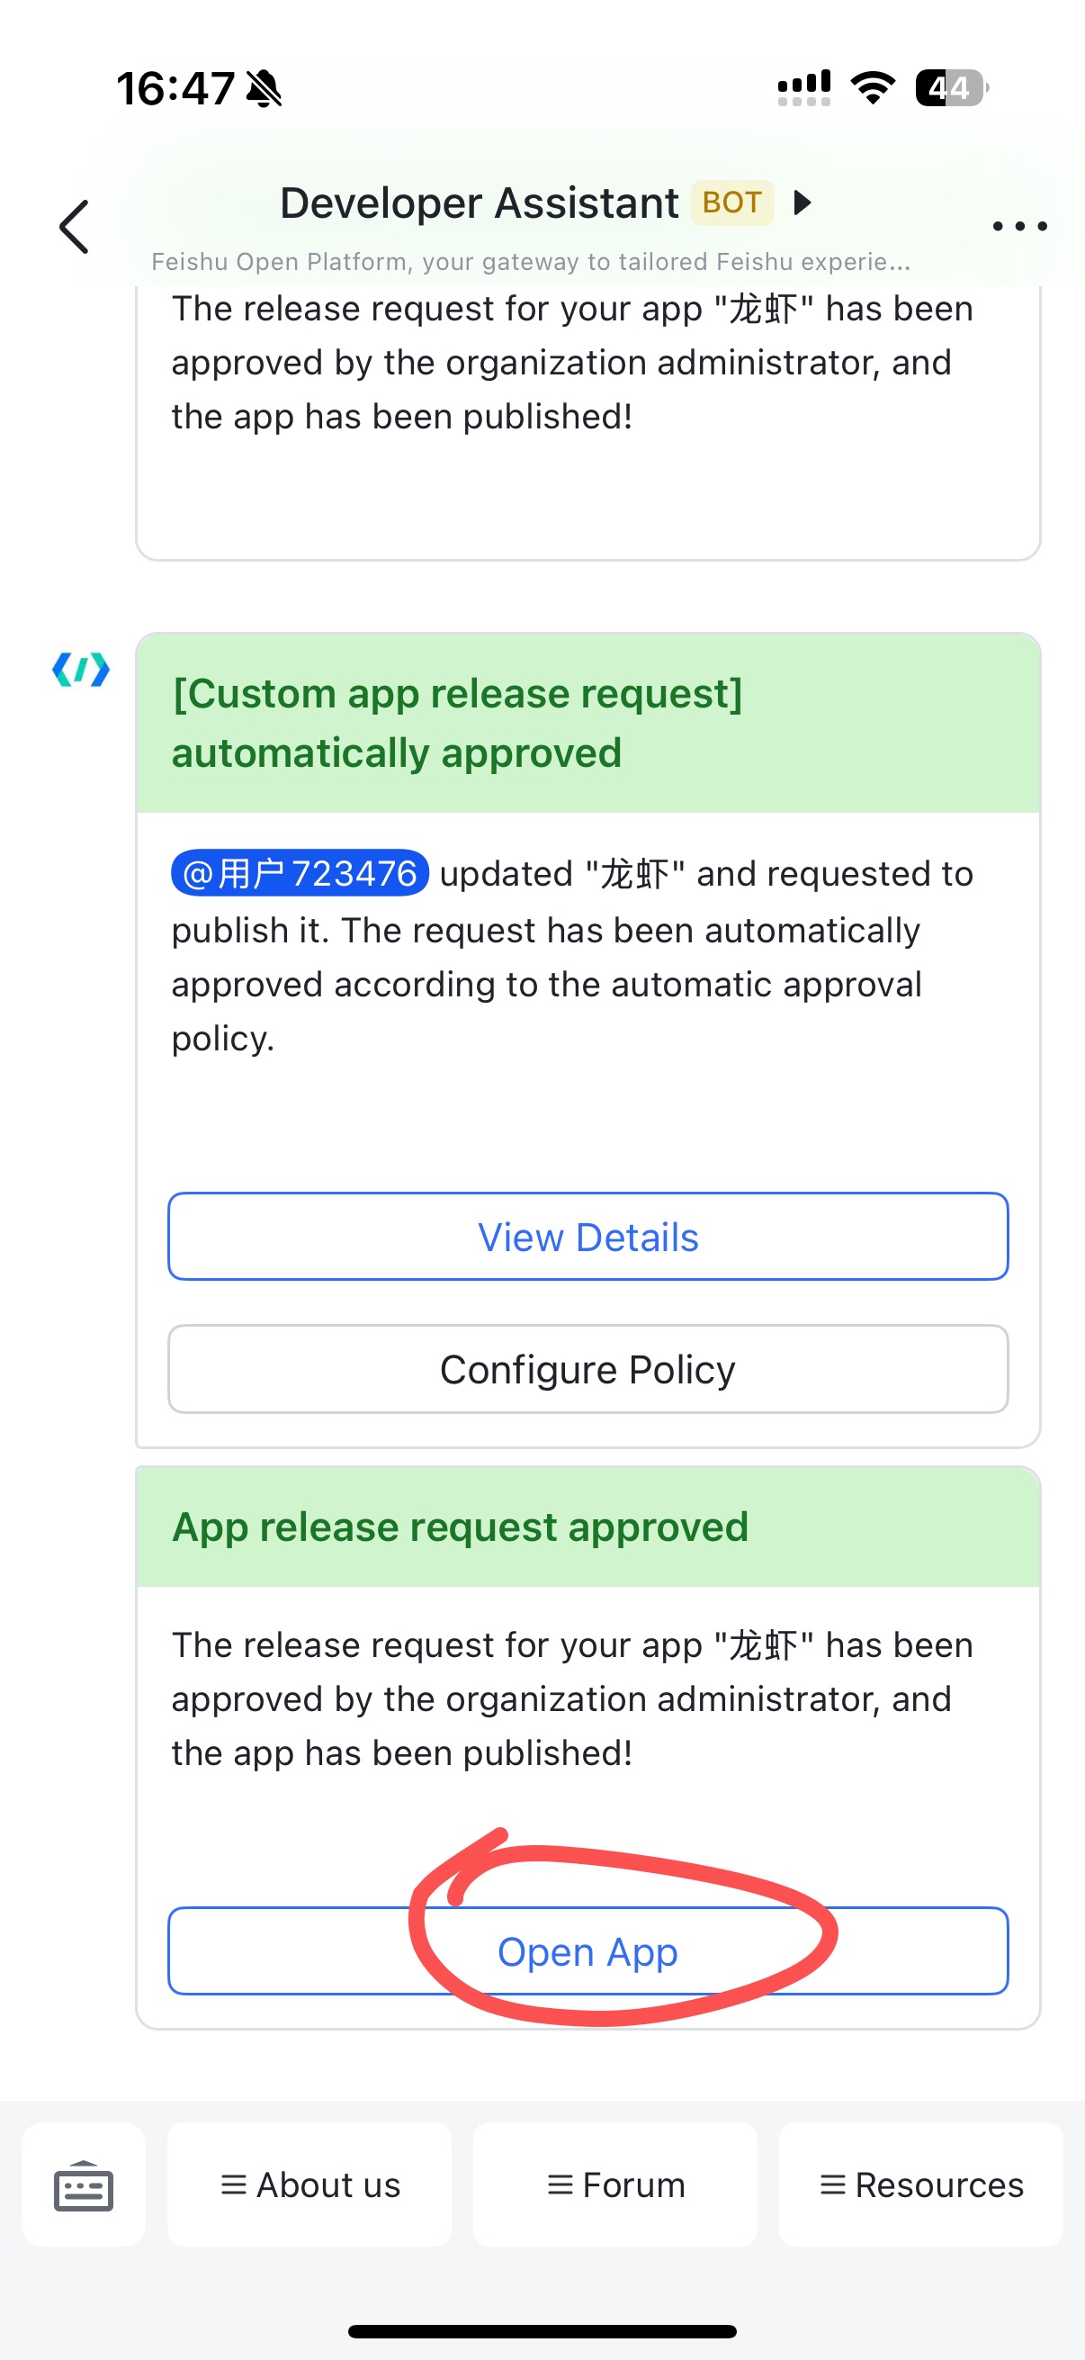Open the Resources menu
1085x2360 pixels.
921,2185
